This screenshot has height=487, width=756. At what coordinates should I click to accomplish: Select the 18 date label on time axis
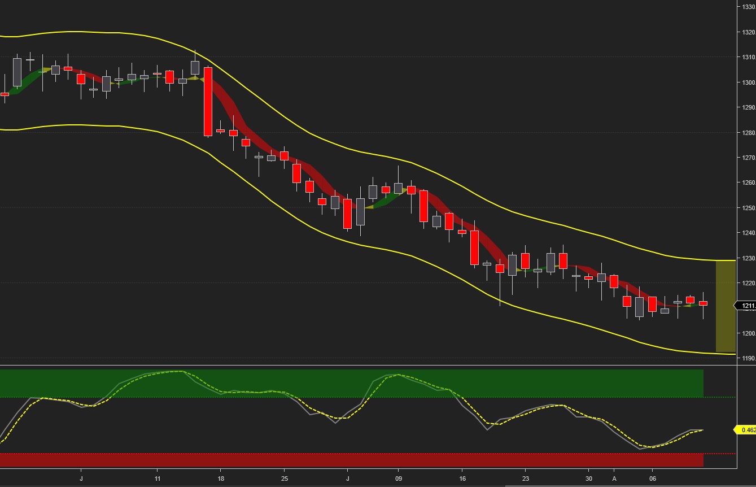(x=221, y=478)
